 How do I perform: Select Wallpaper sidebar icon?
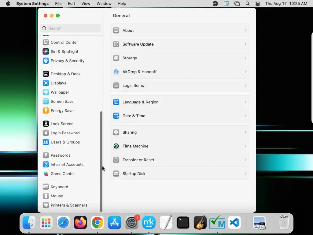pos(46,92)
